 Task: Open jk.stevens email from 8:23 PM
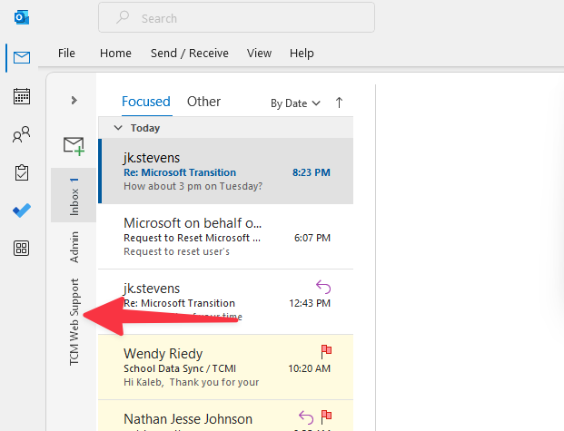(x=226, y=171)
